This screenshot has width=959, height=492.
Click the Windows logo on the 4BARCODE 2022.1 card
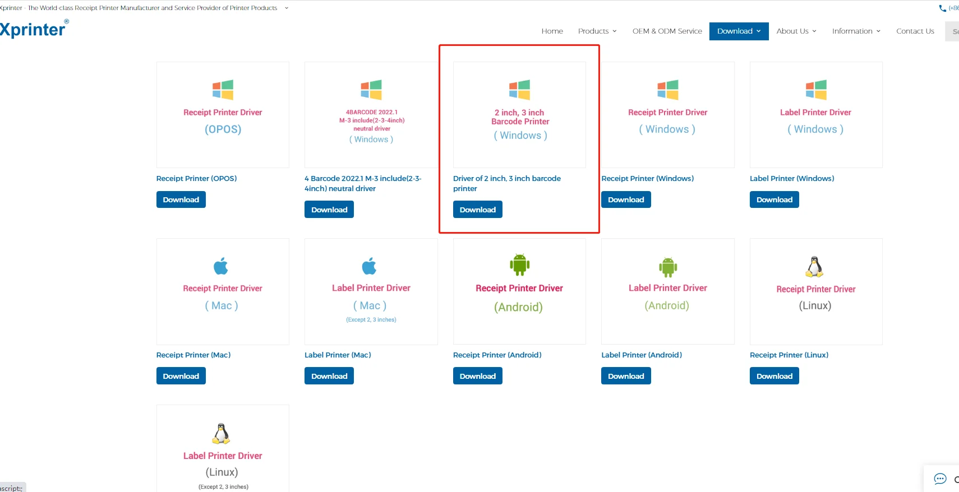371,90
